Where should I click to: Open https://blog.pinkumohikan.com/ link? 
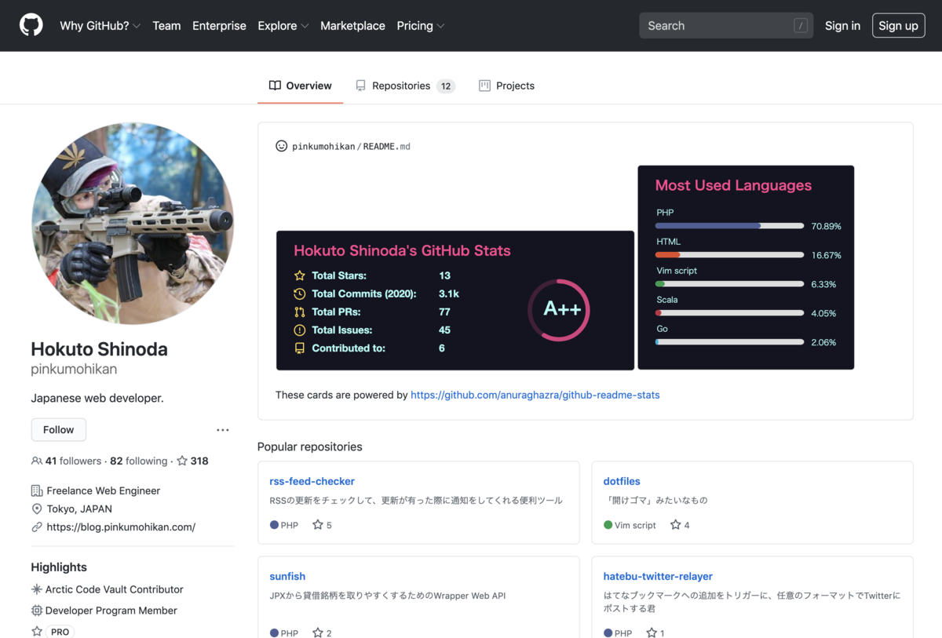point(121,527)
